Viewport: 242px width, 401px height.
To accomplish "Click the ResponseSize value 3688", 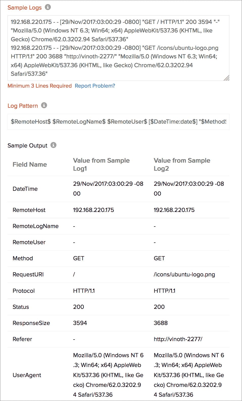I will click(x=161, y=323).
